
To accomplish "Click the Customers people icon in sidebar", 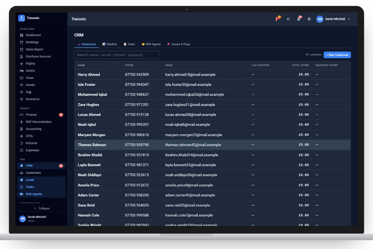I will click(x=22, y=173).
